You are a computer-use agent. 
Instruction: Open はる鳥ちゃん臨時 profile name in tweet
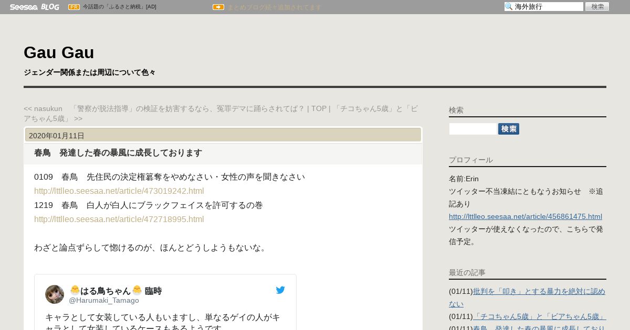point(115,291)
